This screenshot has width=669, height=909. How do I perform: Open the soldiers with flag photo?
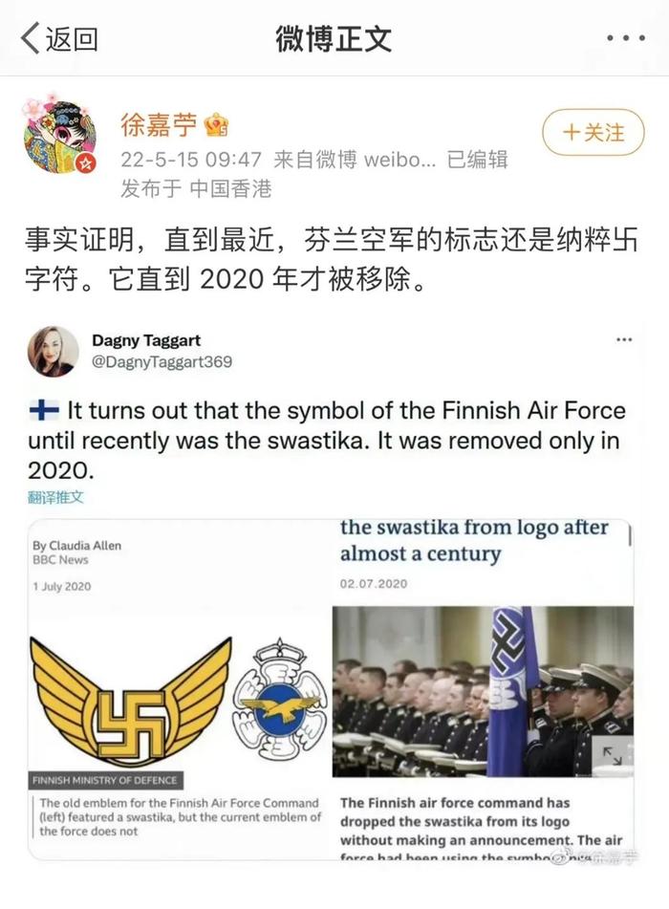(483, 692)
